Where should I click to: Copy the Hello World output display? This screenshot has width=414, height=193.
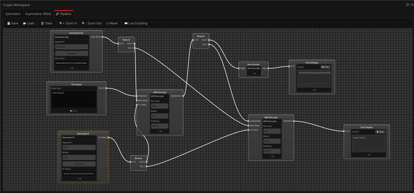[380, 132]
